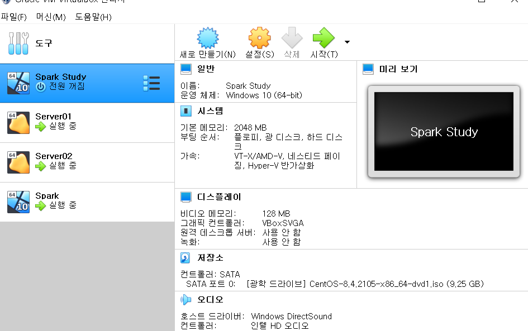Click the 녹화 사용 안 함 value

point(282,242)
